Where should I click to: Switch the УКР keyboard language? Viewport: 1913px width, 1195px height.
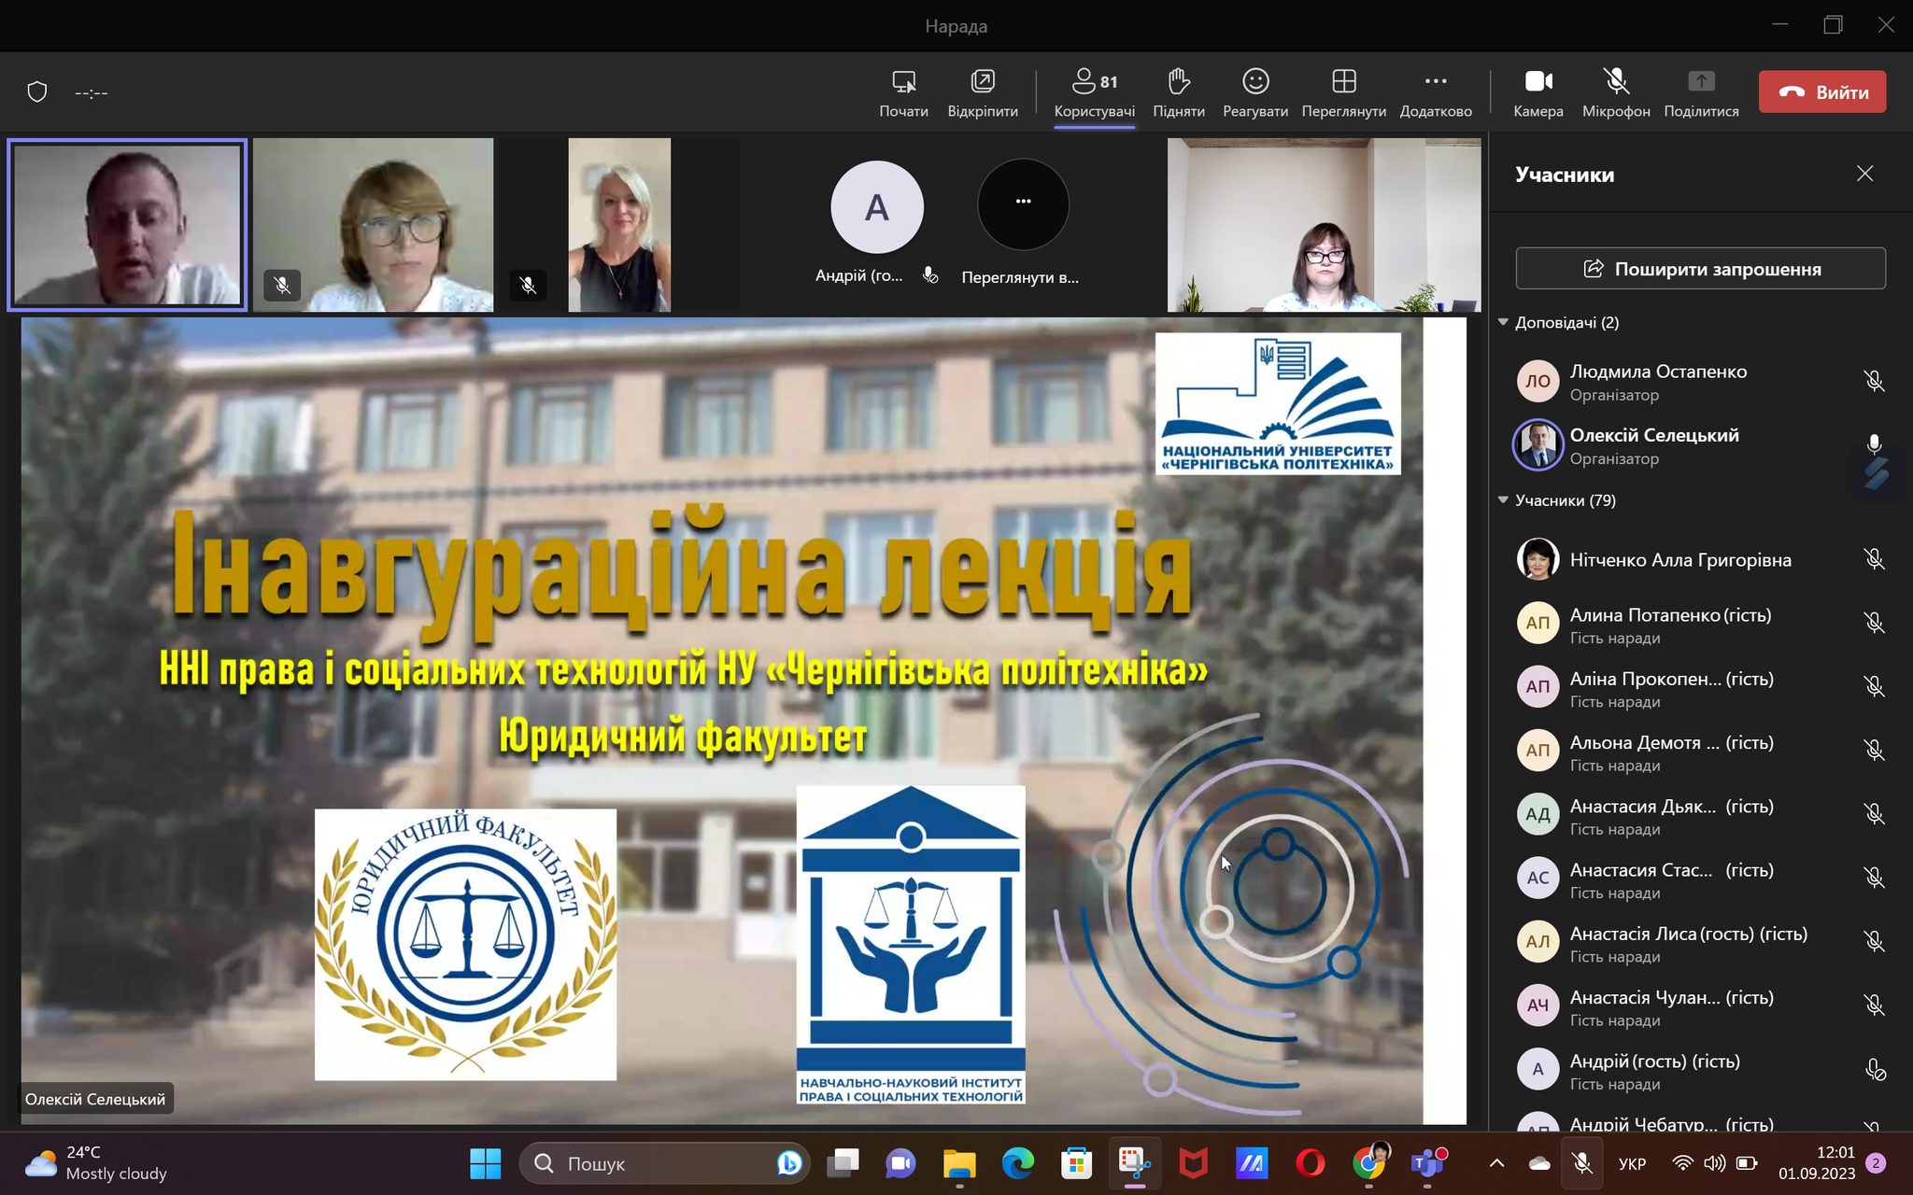[x=1633, y=1163]
